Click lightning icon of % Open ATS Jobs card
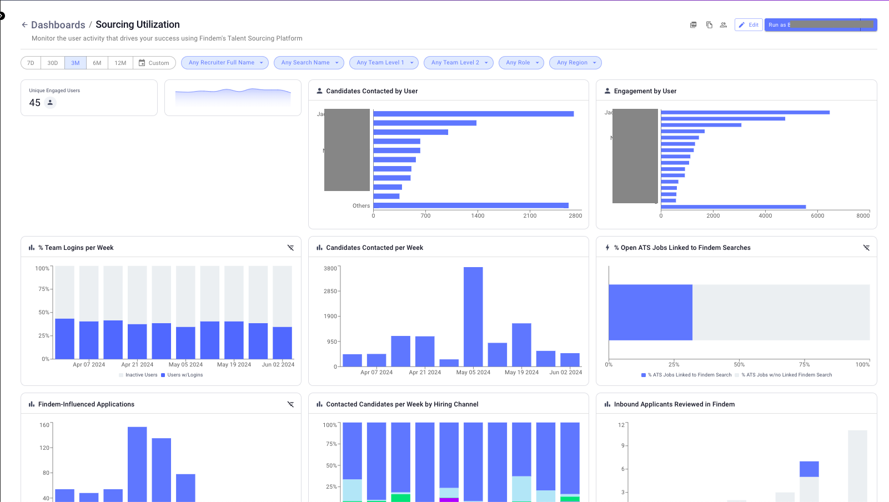 pyautogui.click(x=607, y=248)
